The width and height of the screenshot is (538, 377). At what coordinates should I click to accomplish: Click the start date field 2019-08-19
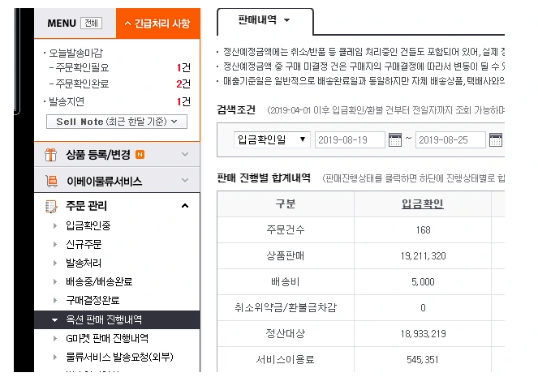coord(350,139)
